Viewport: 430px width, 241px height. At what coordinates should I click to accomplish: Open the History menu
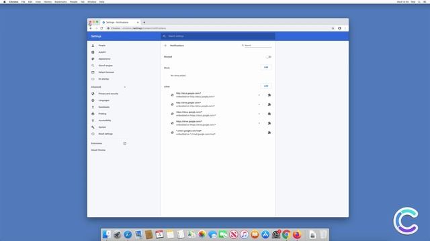click(x=48, y=1)
